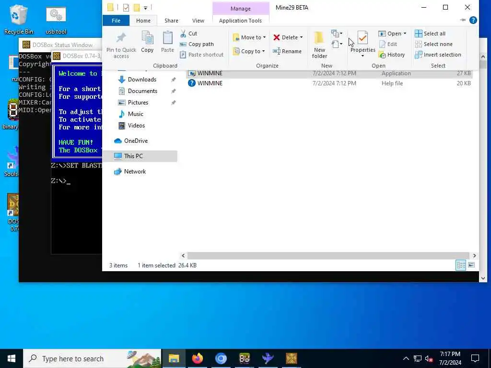The image size is (491, 368).
Task: Open the New item dropdown
Action: pos(337,33)
